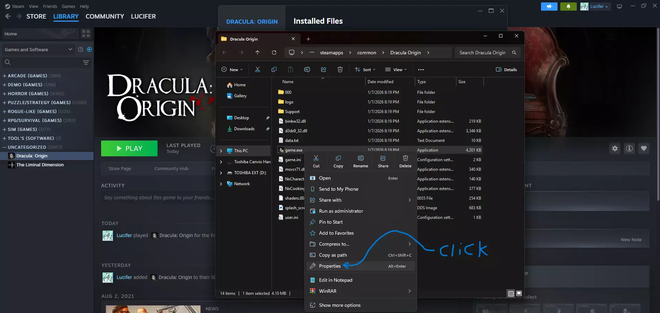Toggle the ready-to-play filter in Steam library
660x313 pixels.
[x=89, y=49]
